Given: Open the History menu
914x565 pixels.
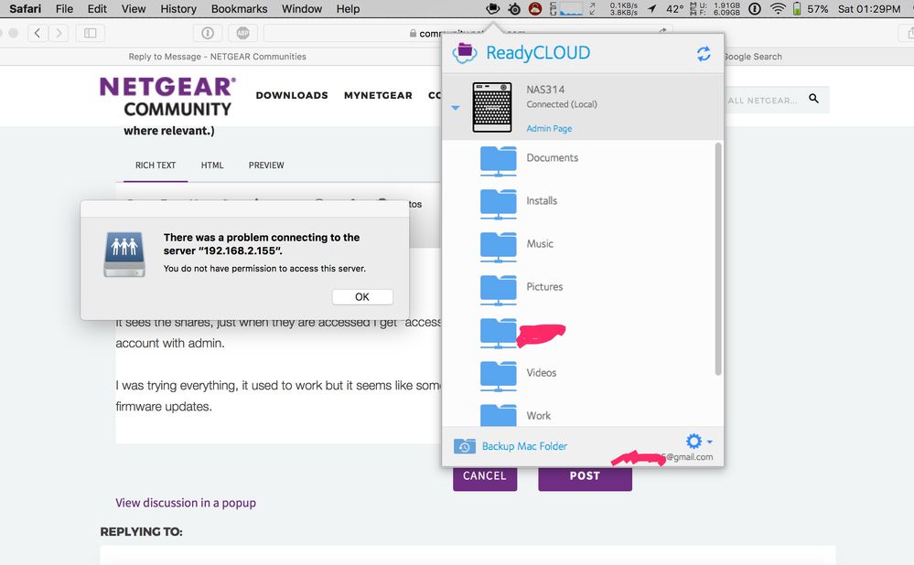Looking at the screenshot, I should (x=178, y=9).
